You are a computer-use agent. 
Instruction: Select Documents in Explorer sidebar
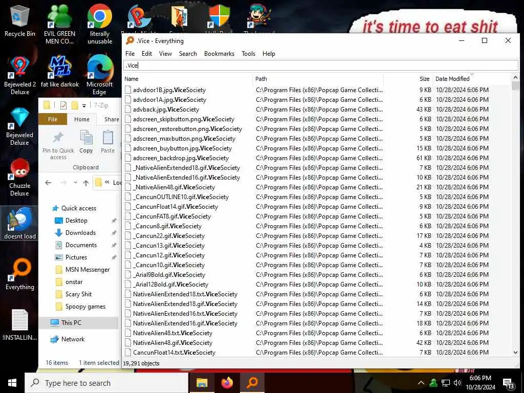tap(81, 245)
